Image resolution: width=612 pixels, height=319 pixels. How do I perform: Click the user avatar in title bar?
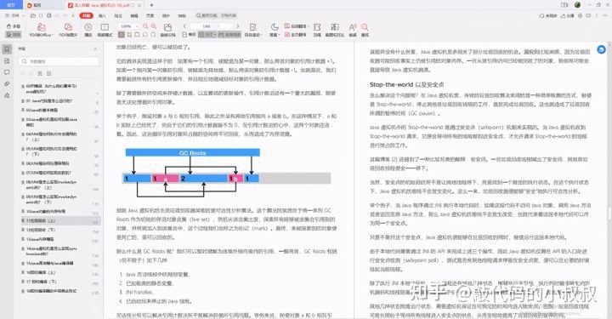point(577,5)
